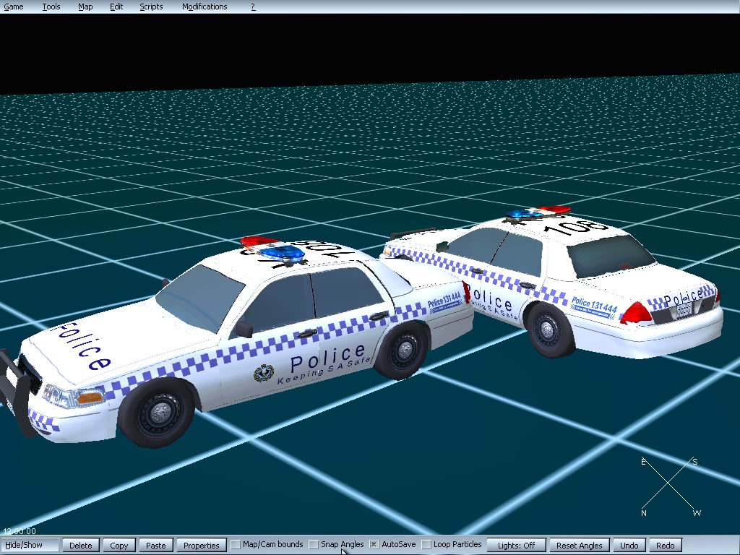Open the question mark help menu

click(253, 7)
